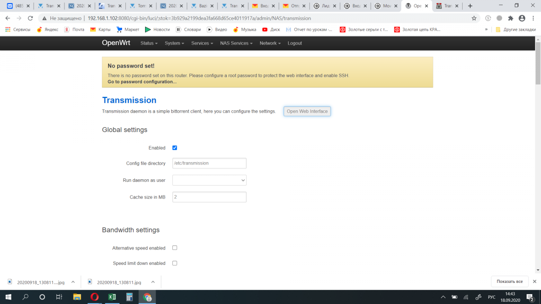This screenshot has height=304, width=541.
Task: Click Logout in the OpenWrt navbar
Action: tap(295, 43)
